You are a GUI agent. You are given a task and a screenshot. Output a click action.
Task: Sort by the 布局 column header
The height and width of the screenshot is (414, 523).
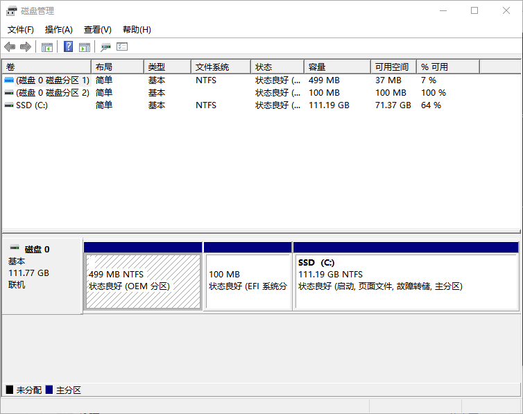tap(118, 67)
